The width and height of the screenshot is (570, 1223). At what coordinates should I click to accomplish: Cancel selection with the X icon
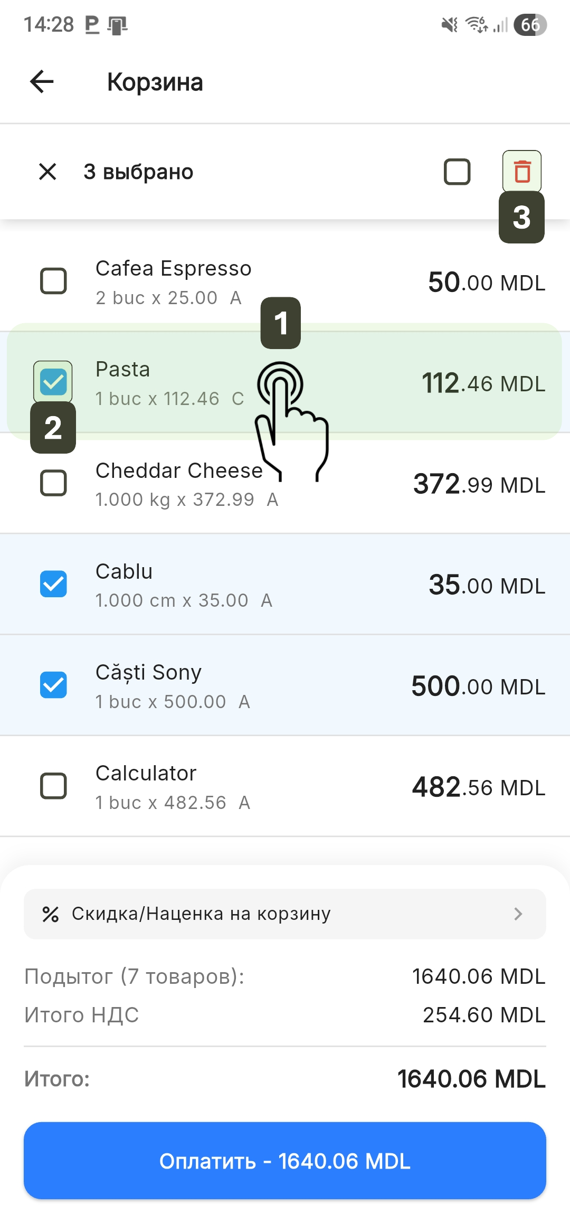click(47, 172)
